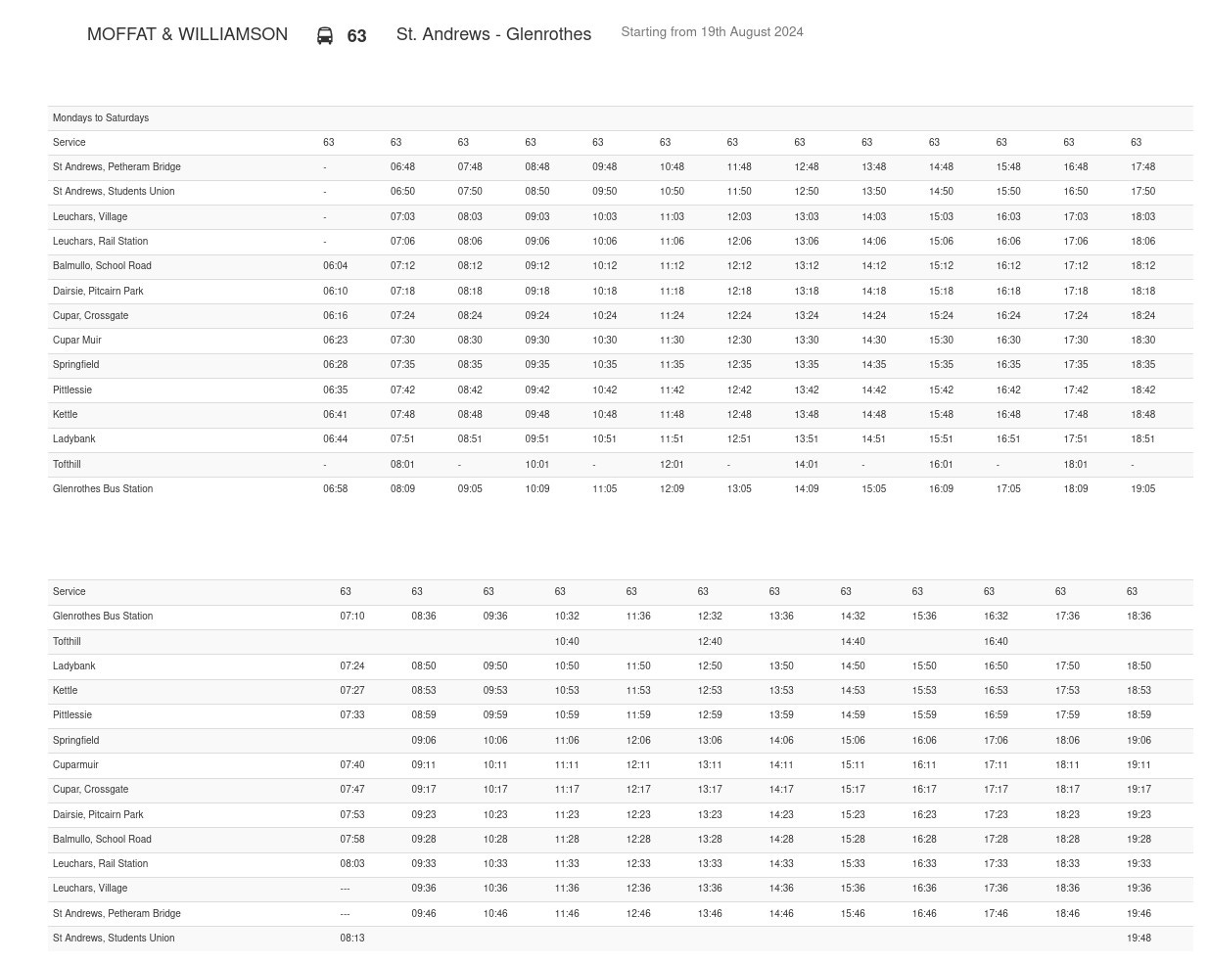
Task: Click 'Glenrothes Bus Station' in the first table
Action: click(103, 489)
